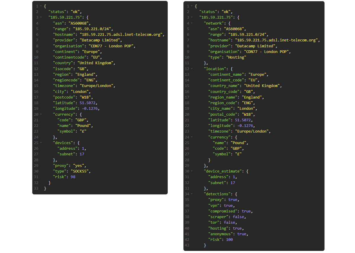The height and width of the screenshot is (253, 355).
Task: Click the "continentcode" key in left panel
Action: [x=69, y=57]
